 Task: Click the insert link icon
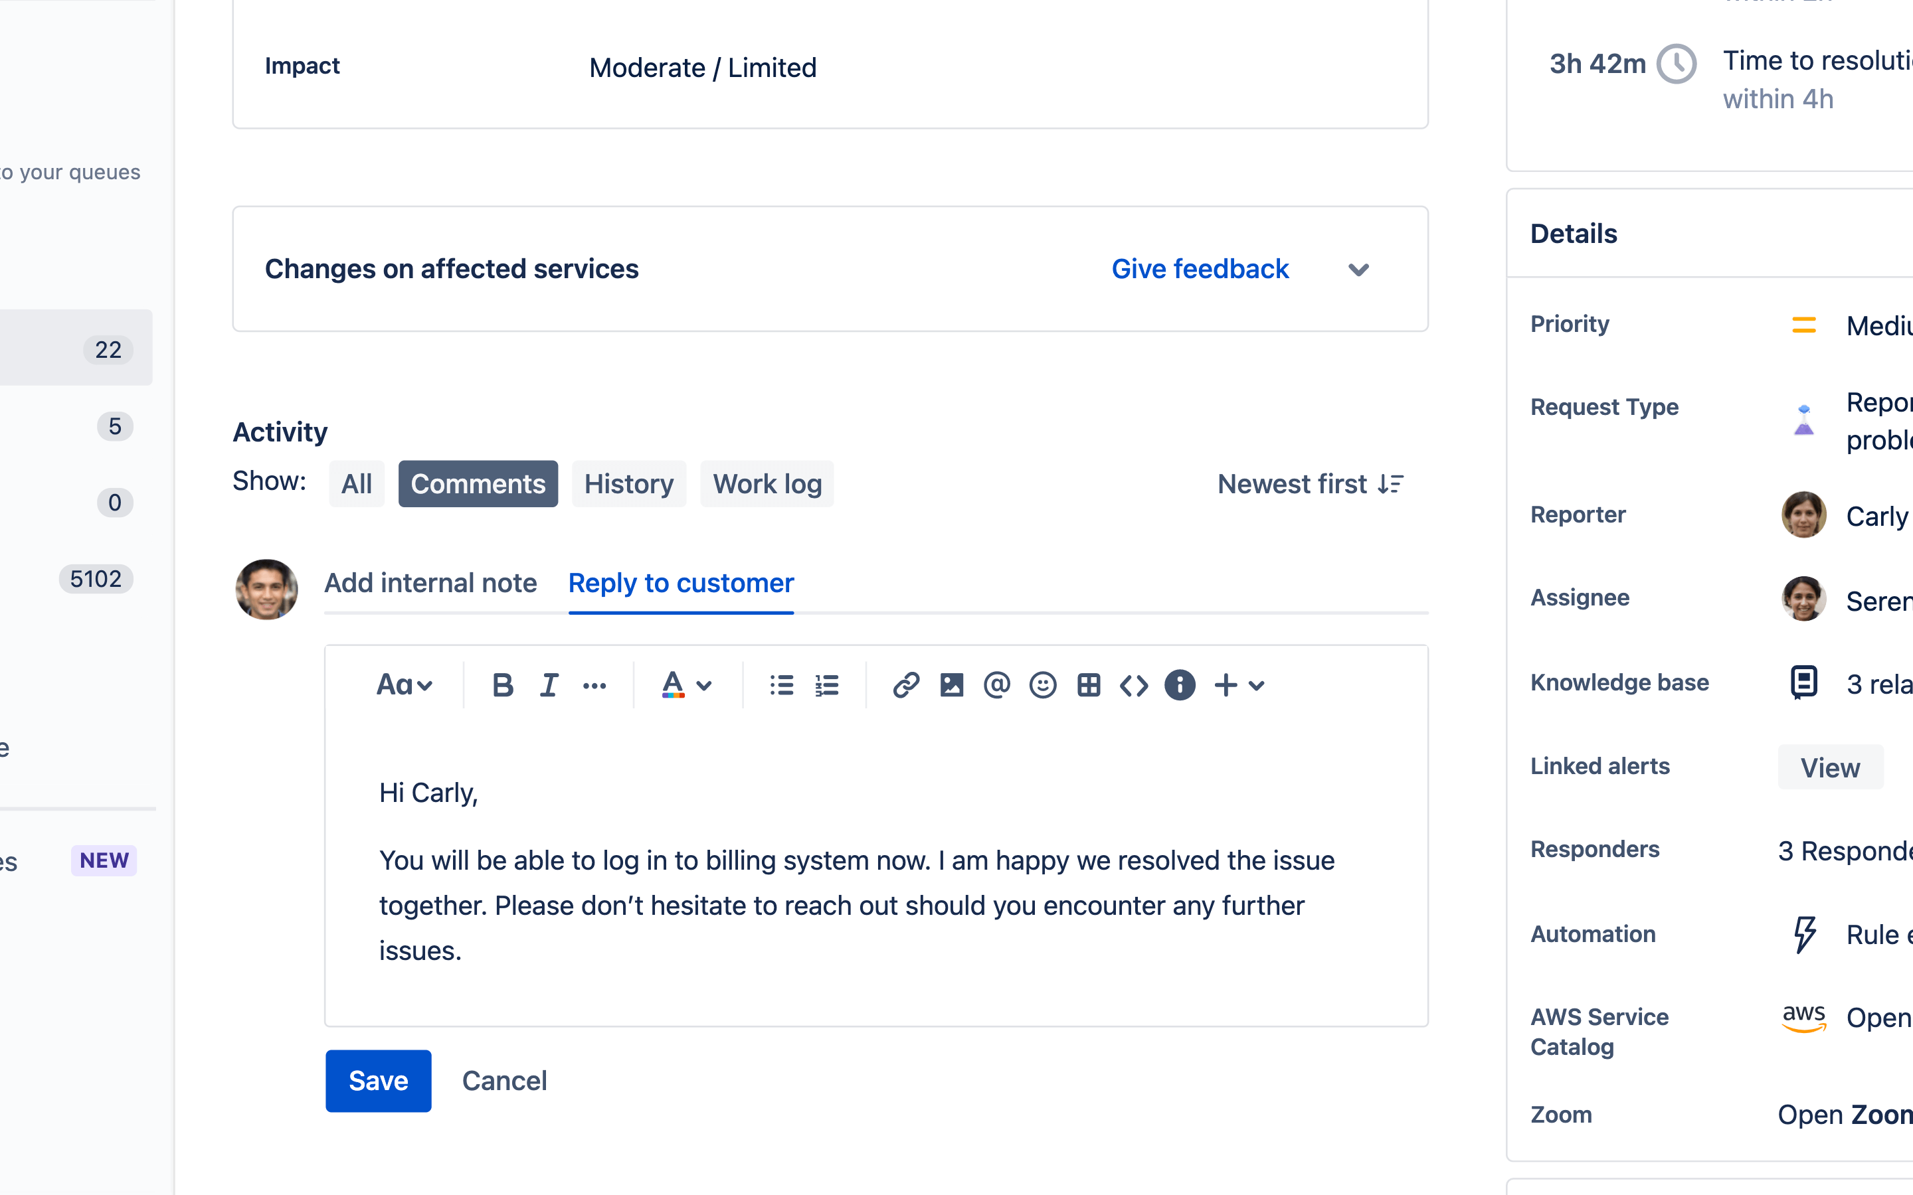pyautogui.click(x=903, y=684)
